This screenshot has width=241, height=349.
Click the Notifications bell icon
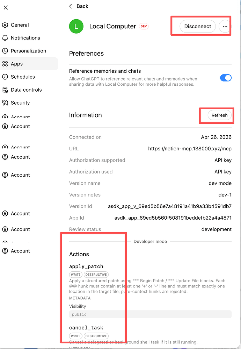(5, 38)
